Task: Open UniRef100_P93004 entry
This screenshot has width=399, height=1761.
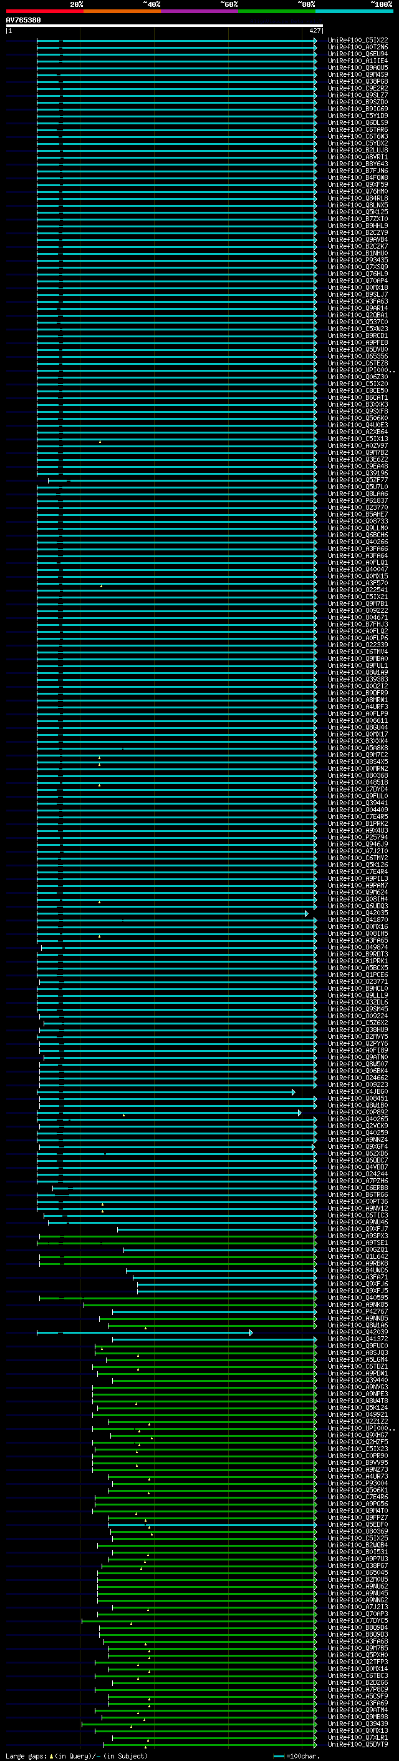Action: pos(358,1484)
